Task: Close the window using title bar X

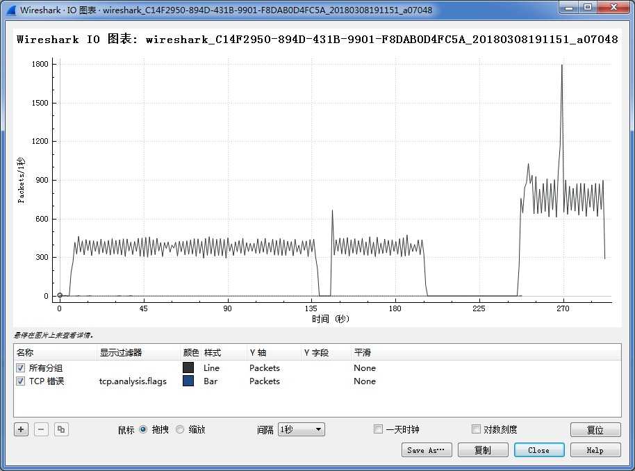Action: click(x=613, y=8)
